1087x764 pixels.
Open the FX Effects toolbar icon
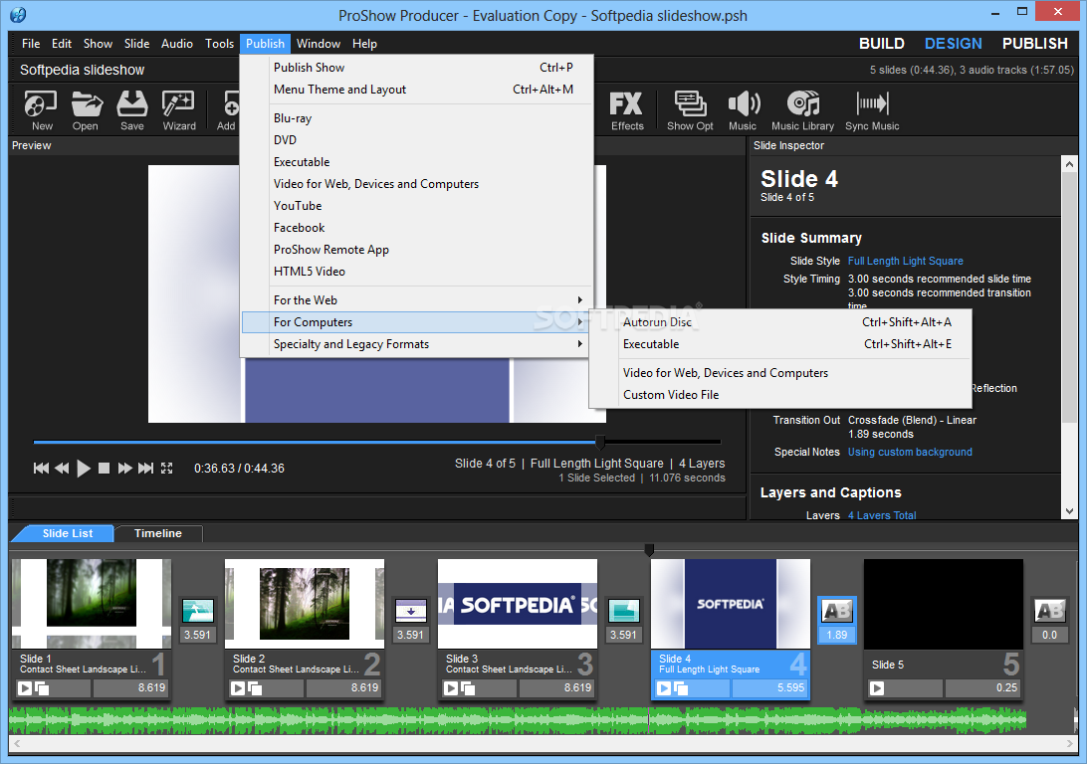click(x=627, y=110)
